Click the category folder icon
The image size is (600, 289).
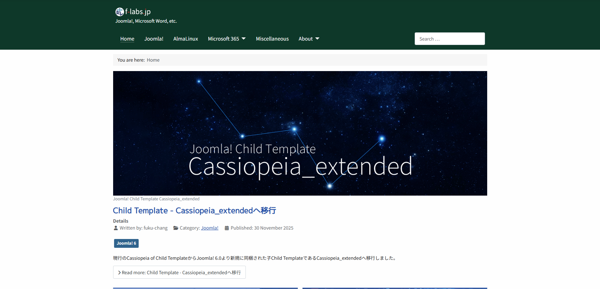coord(176,228)
